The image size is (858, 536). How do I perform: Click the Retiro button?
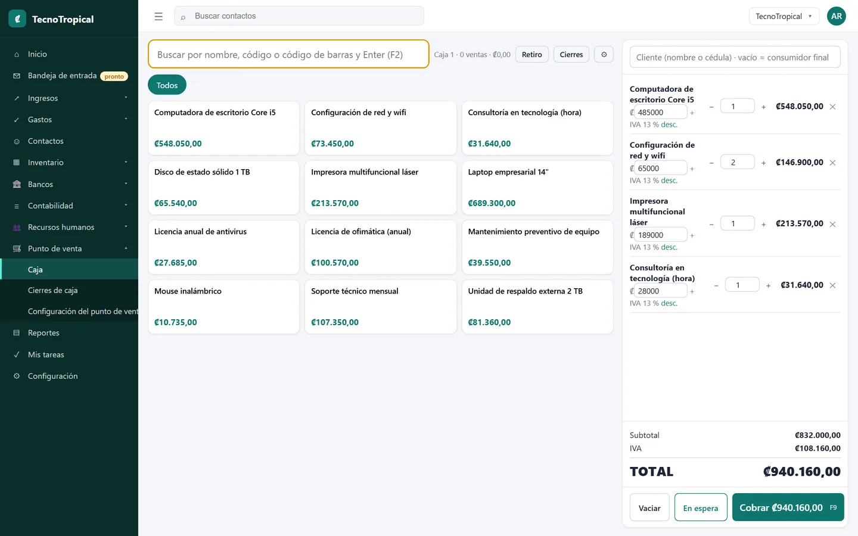(x=531, y=54)
